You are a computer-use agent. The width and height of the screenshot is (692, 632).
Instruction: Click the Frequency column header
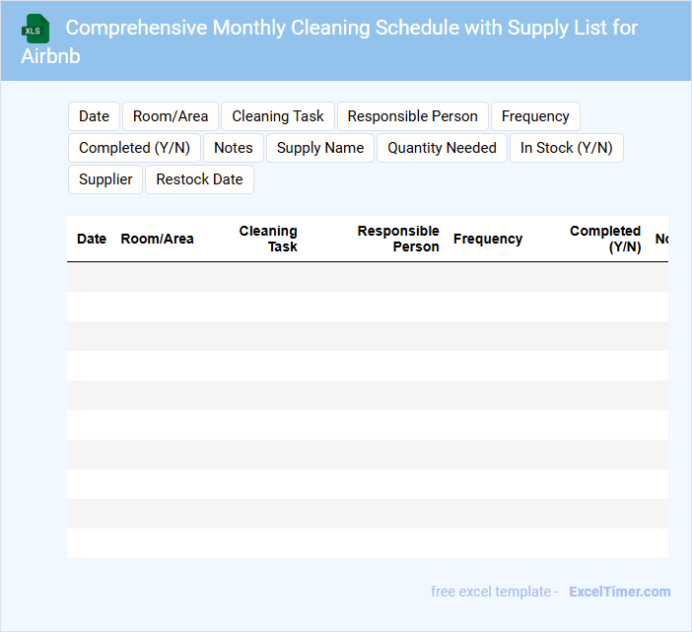coord(488,239)
